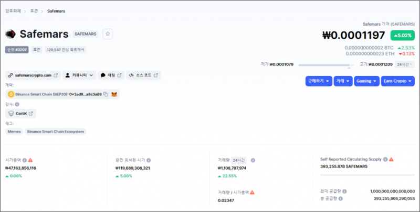Copy the BEP20 contract address

click(106, 94)
